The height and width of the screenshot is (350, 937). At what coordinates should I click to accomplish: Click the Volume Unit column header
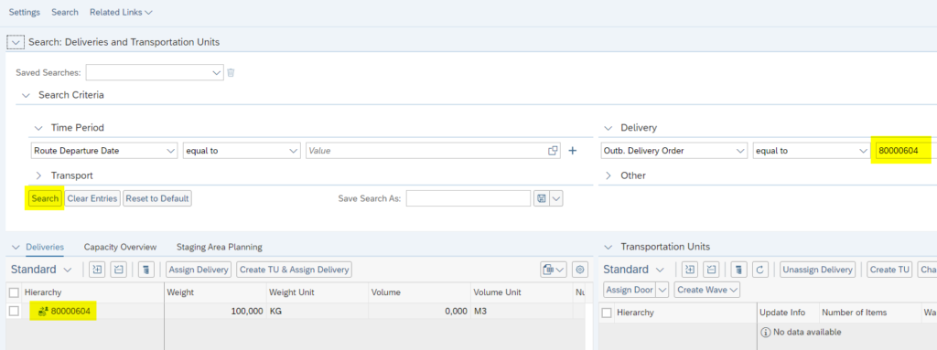pyautogui.click(x=522, y=292)
